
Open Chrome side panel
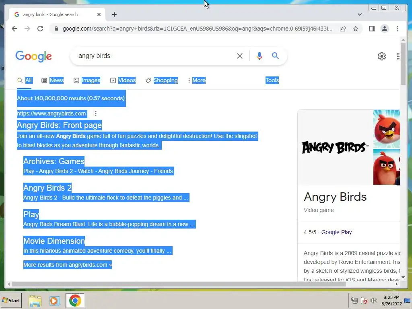click(371, 29)
